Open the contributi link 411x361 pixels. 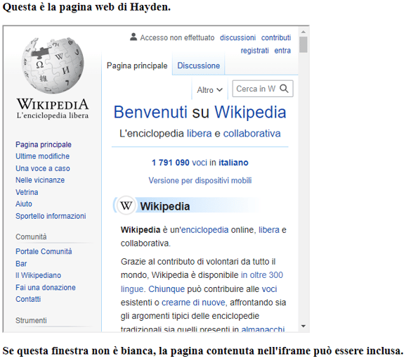pyautogui.click(x=276, y=38)
